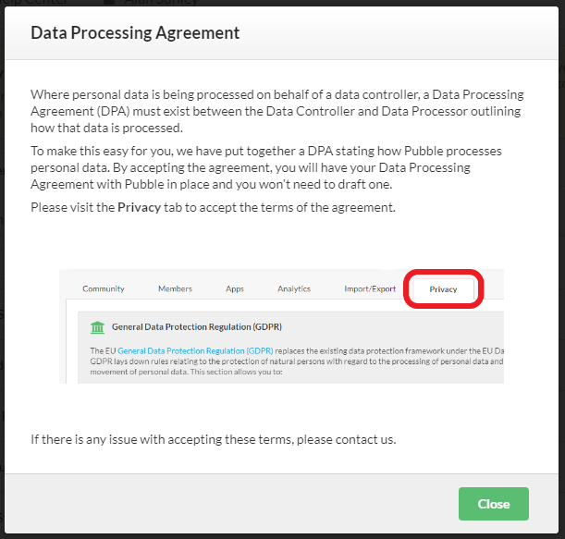Click the bold Privacy word in the instructions
This screenshot has width=565, height=539.
pos(139,207)
